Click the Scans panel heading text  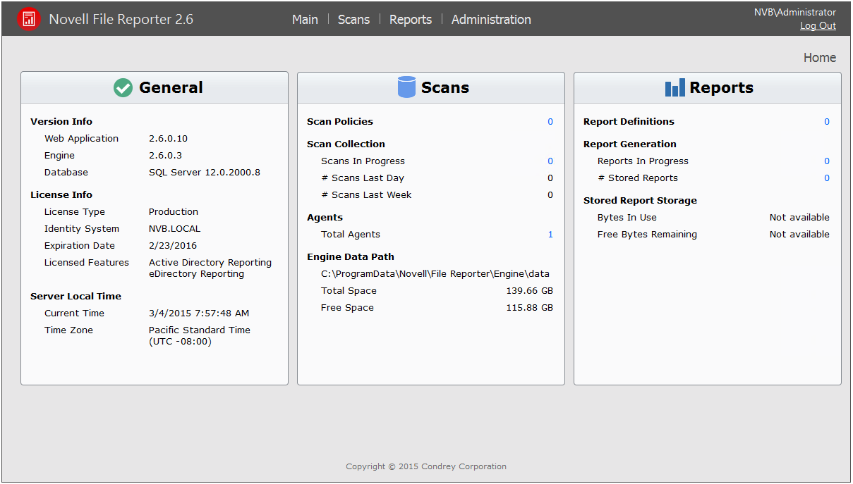click(x=445, y=87)
